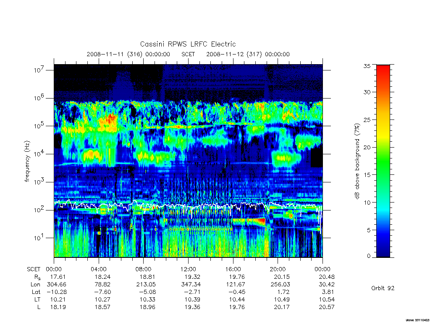Click the 10^7 frequency axis label
Screen dimensions: 430x322
pos(39,70)
